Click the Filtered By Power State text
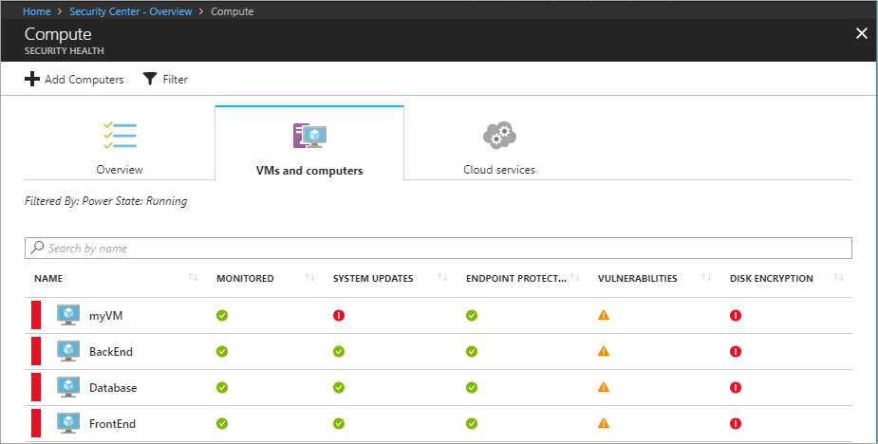This screenshot has width=878, height=444. tap(105, 201)
